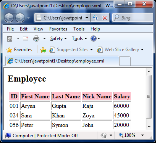Click the cell with ID 024
157x146 pixels.
[x=14, y=115]
